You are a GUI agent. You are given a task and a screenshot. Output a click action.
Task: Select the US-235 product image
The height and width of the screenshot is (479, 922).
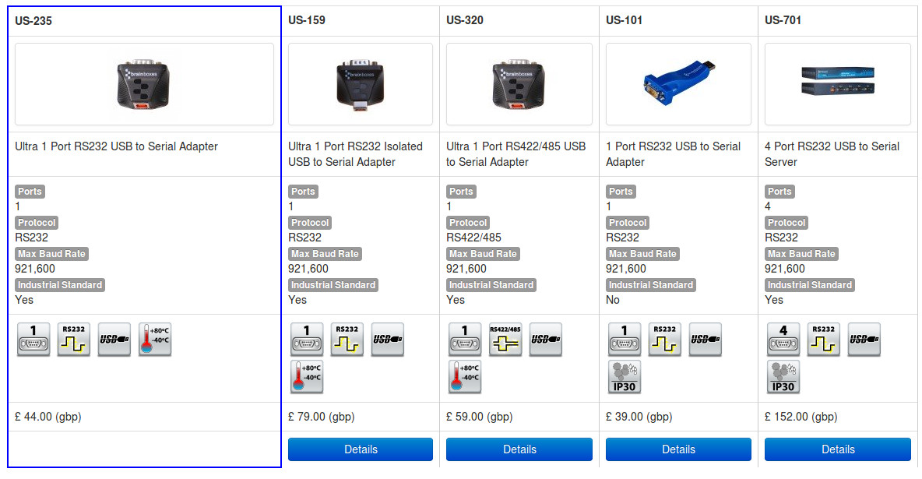pyautogui.click(x=144, y=84)
